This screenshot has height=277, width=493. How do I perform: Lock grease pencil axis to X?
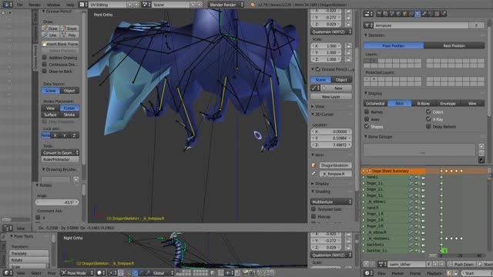pos(55,135)
